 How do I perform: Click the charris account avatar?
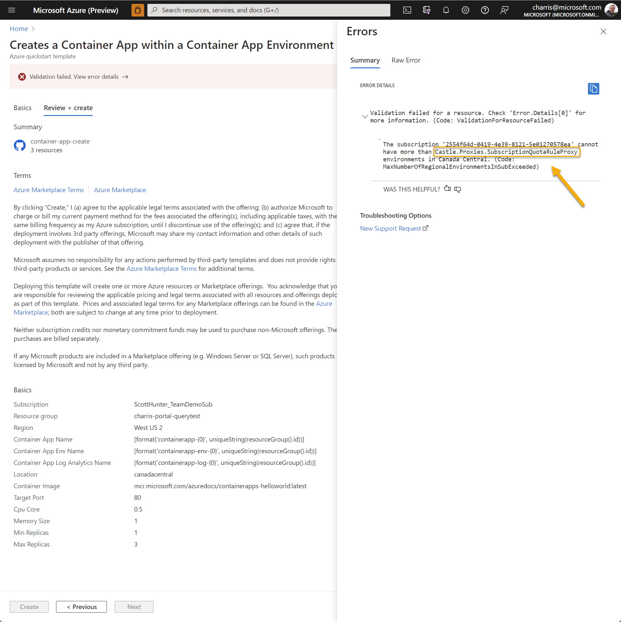pyautogui.click(x=611, y=10)
